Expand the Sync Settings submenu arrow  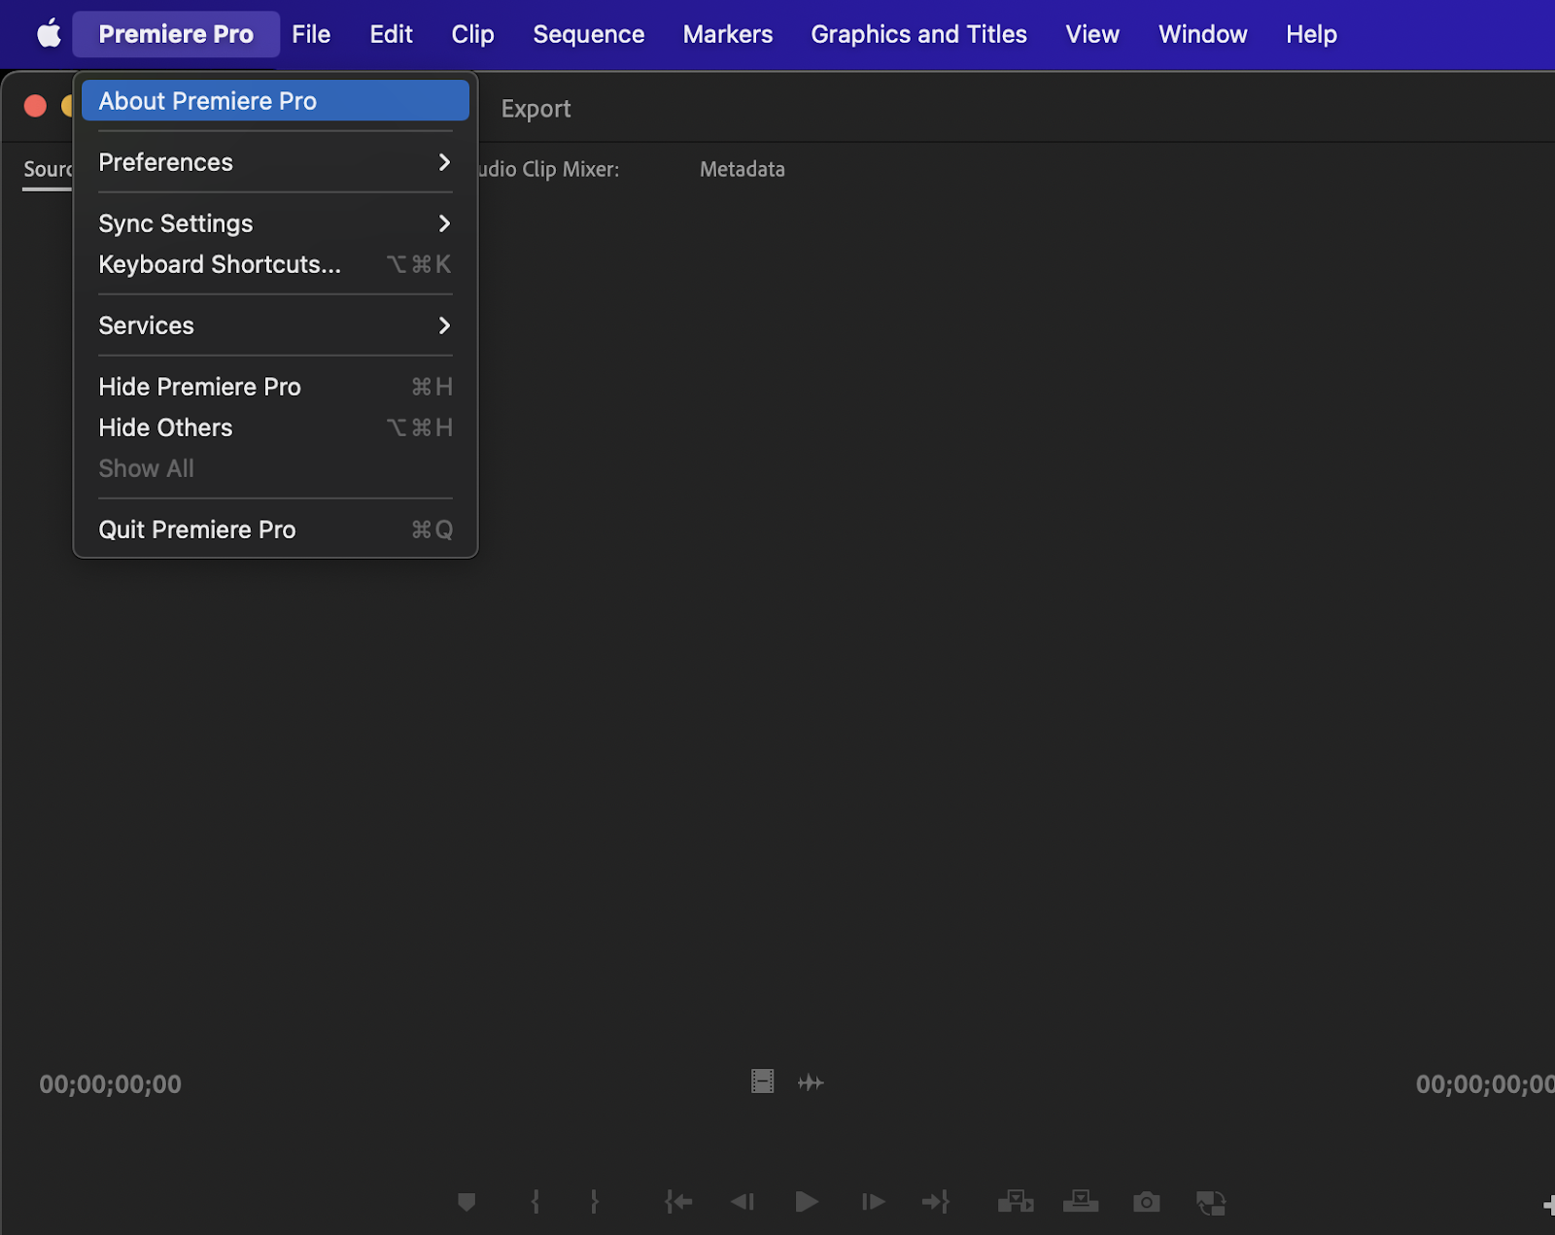(444, 223)
